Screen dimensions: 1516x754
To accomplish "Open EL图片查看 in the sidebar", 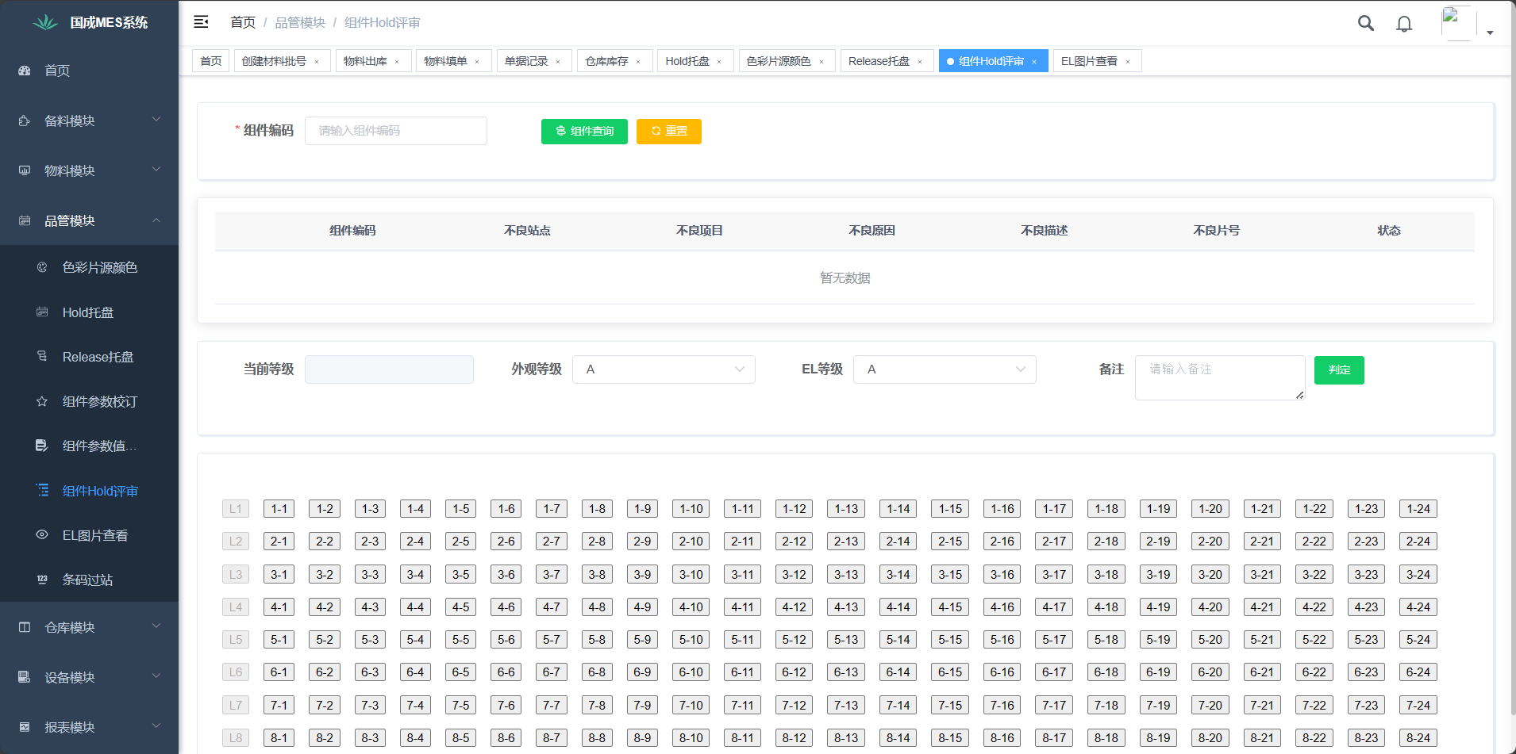I will [x=89, y=535].
